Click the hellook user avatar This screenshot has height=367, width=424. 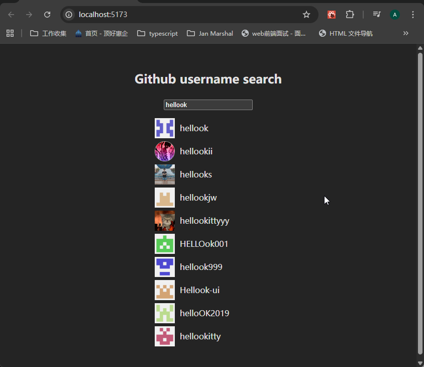point(164,128)
